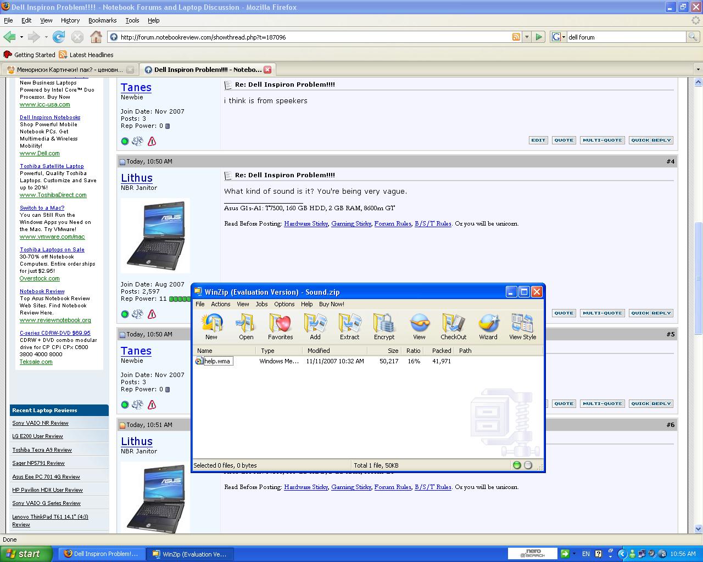Open Tanes user profile link in first post
This screenshot has width=703, height=562.
(136, 87)
